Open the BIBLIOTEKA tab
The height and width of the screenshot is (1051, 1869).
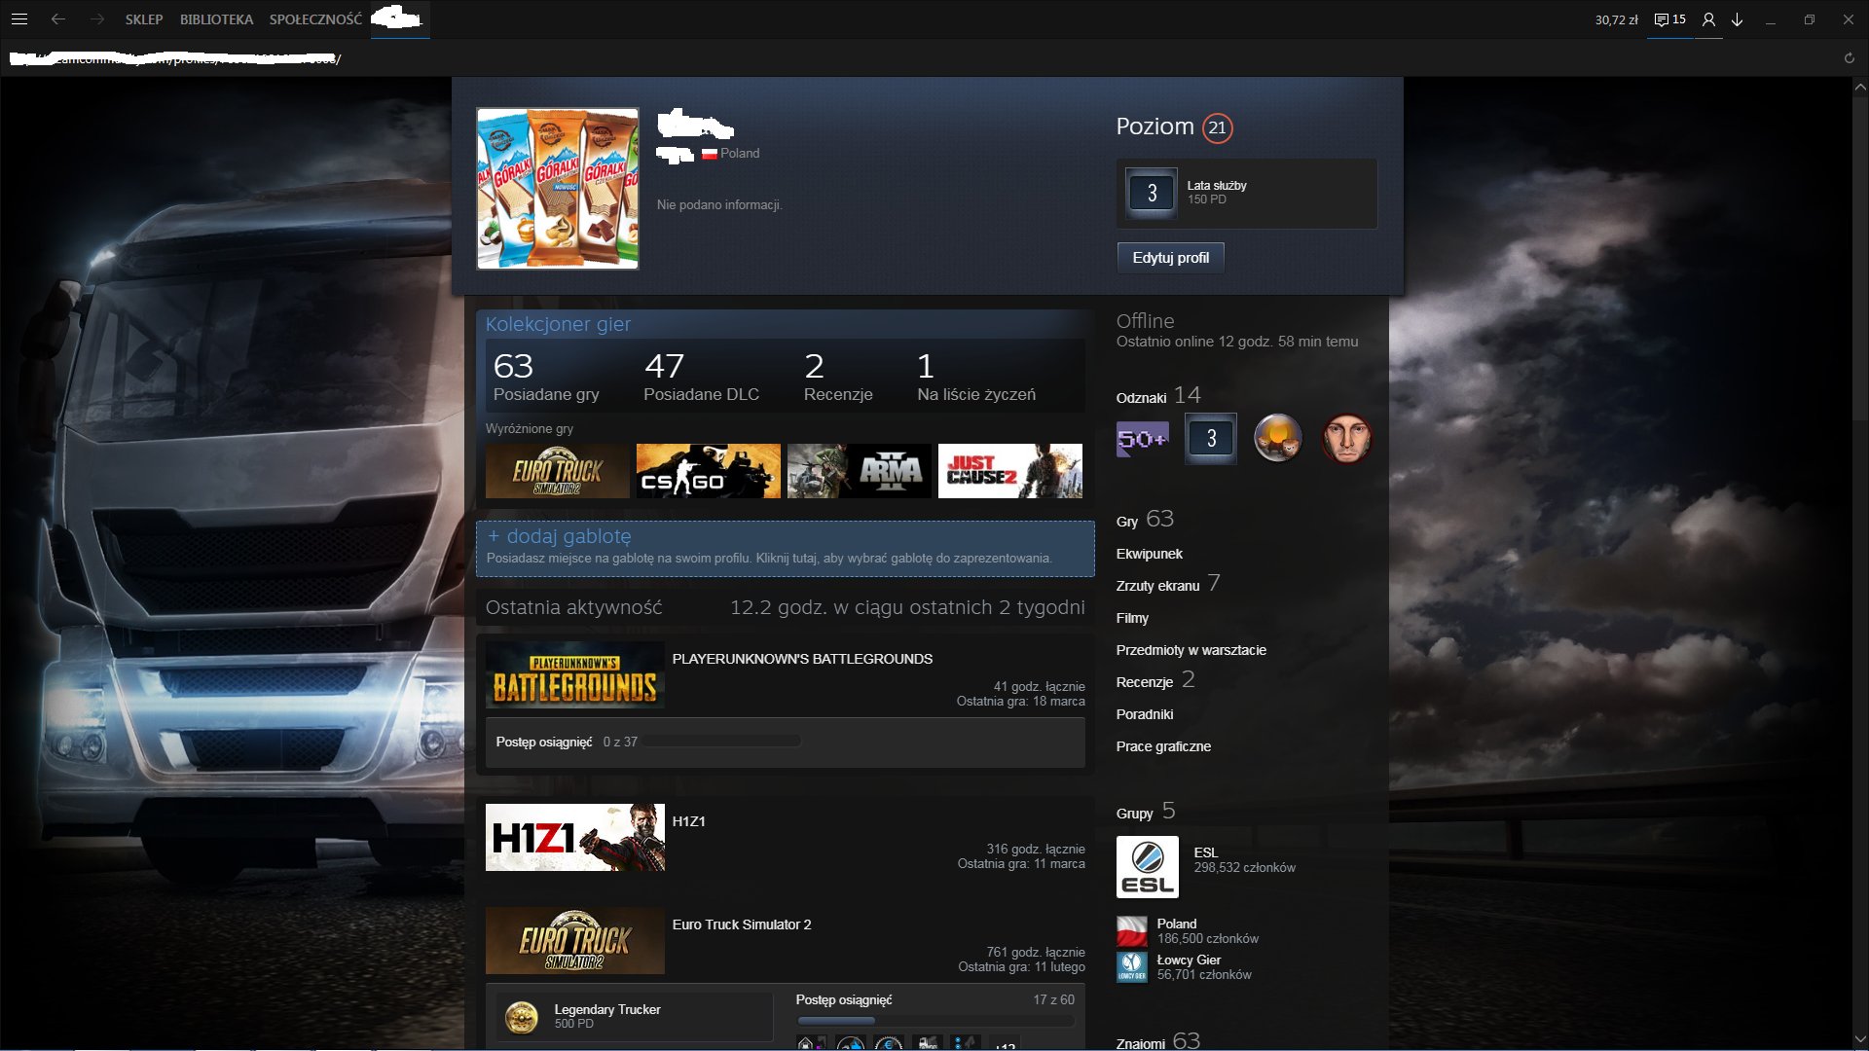tap(216, 19)
